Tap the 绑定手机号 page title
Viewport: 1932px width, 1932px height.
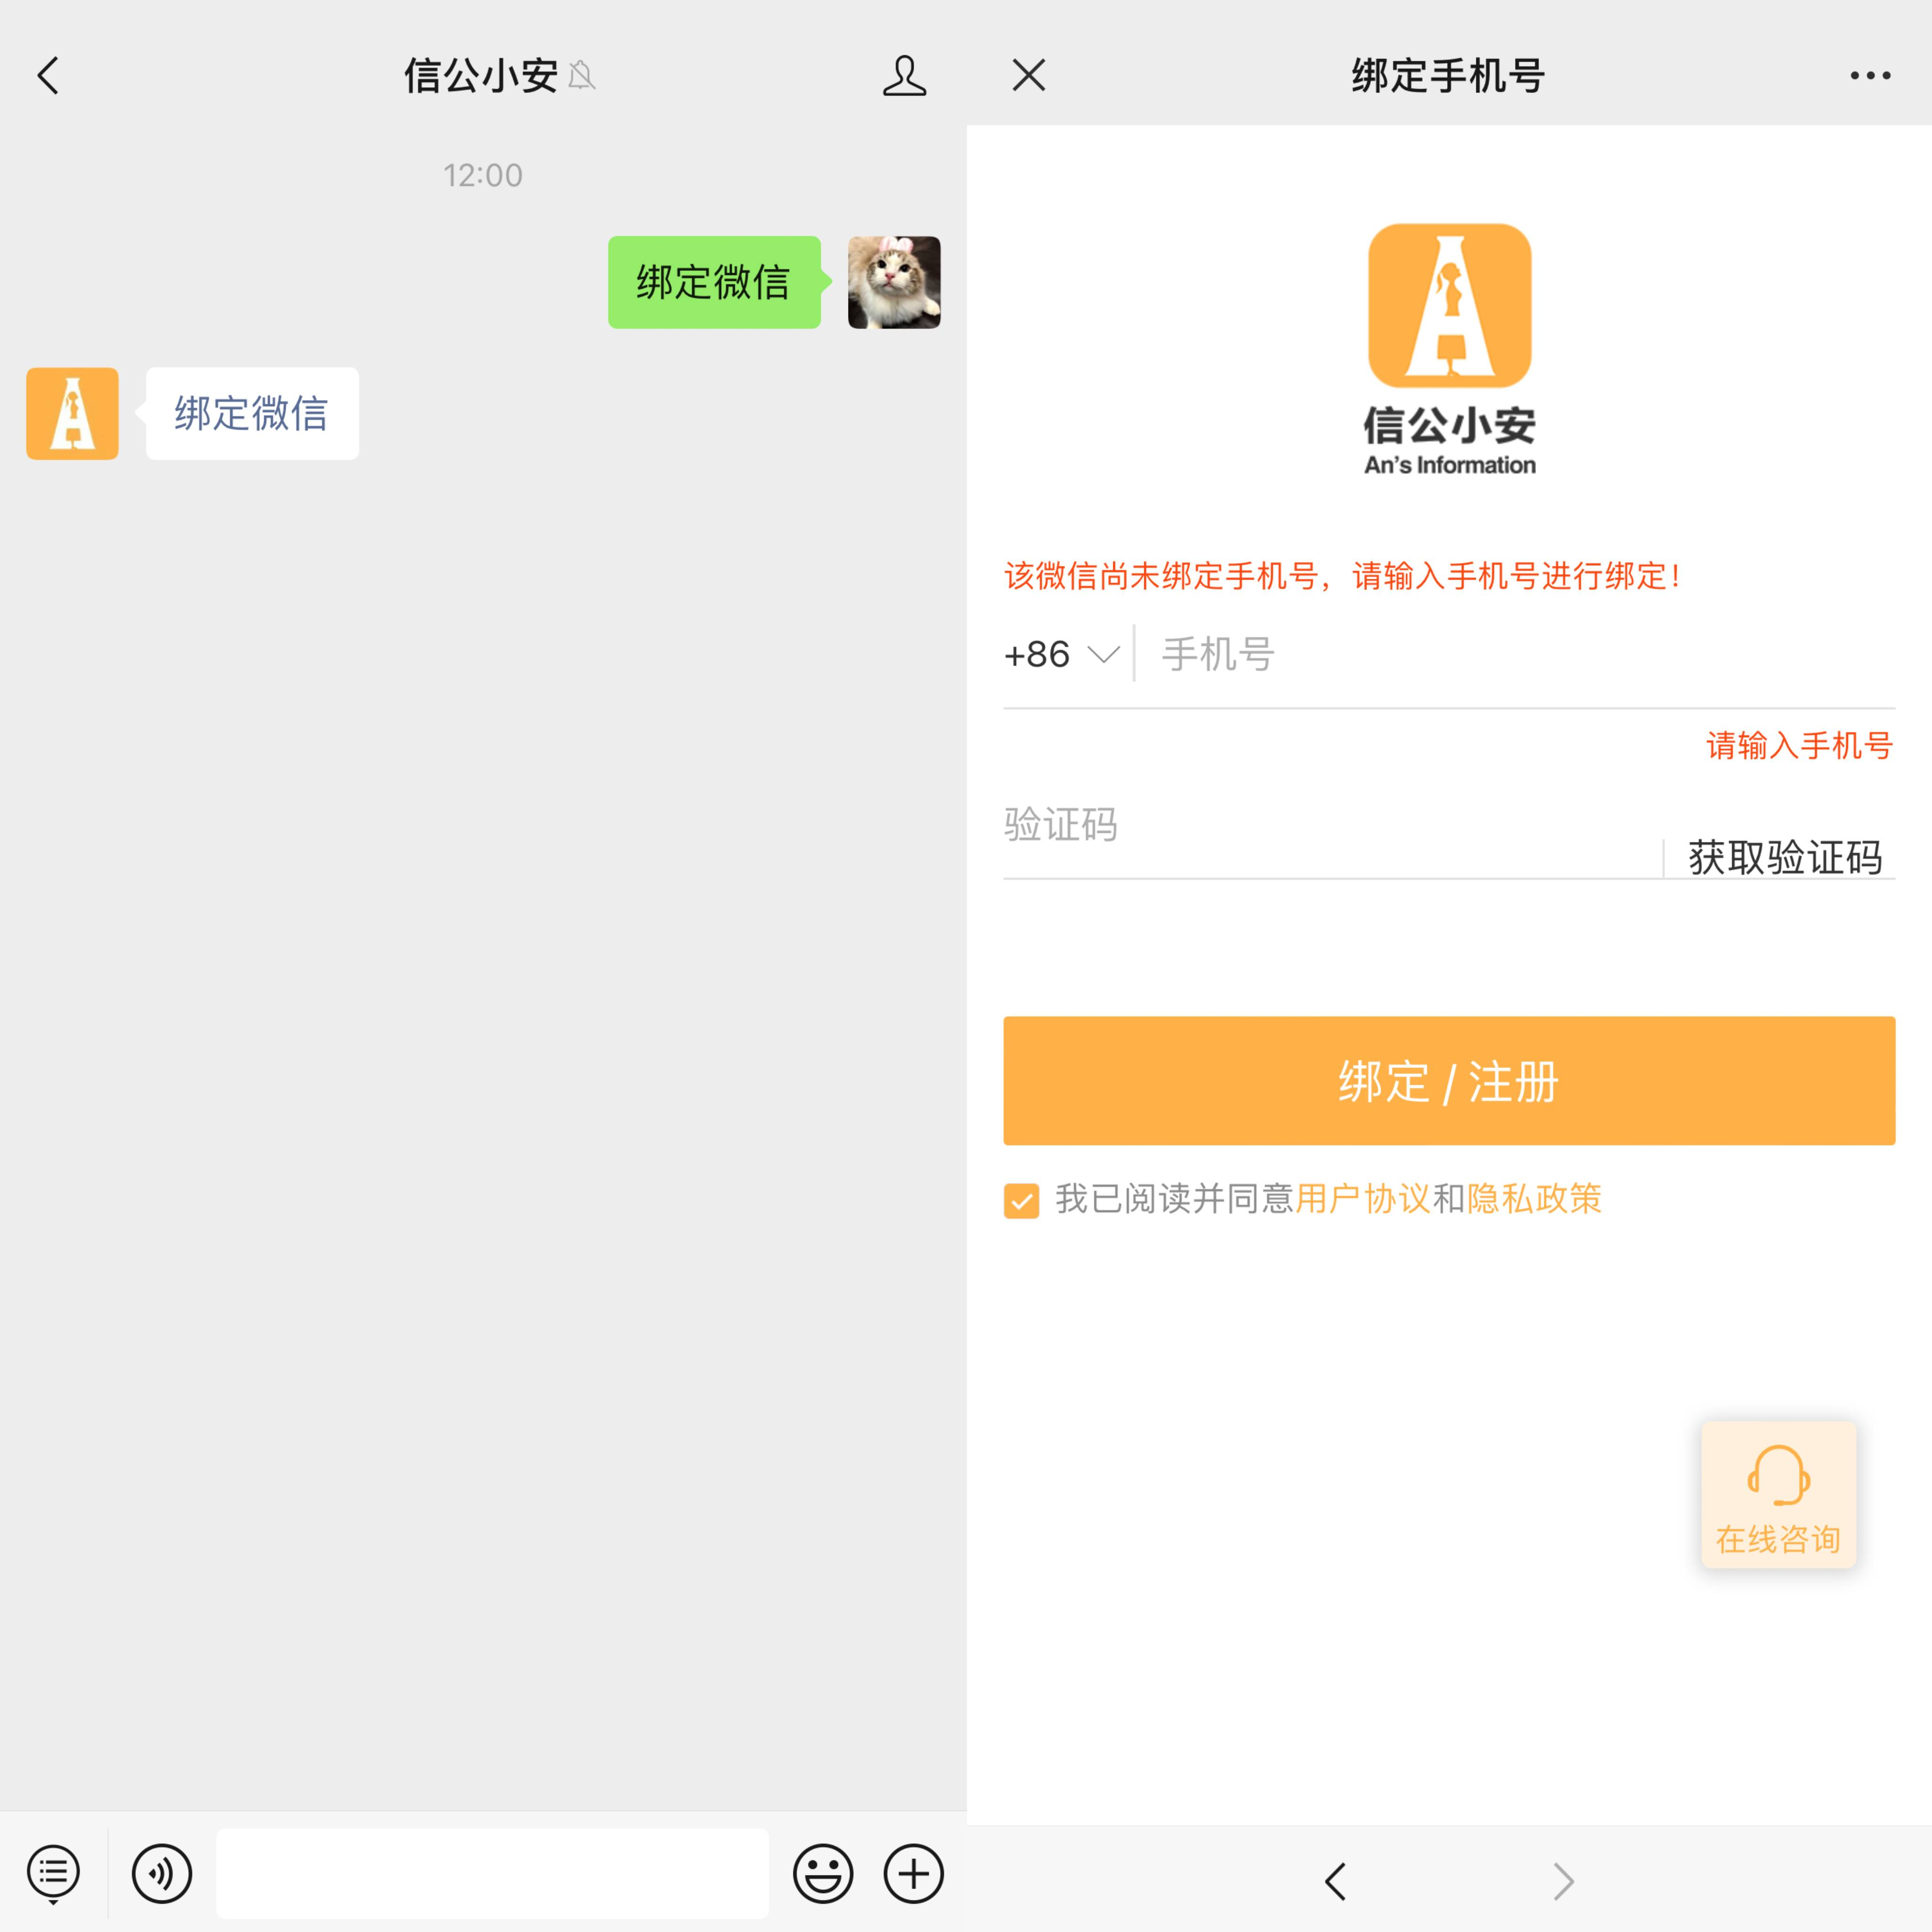click(1448, 76)
